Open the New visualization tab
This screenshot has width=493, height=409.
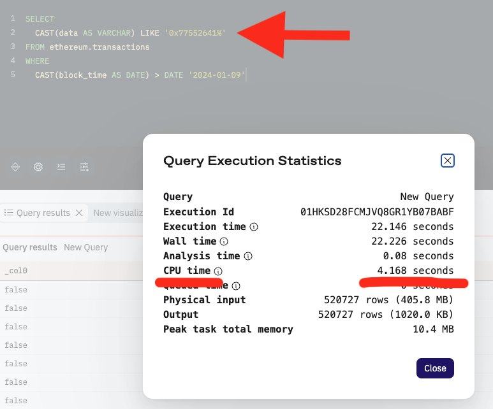pyautogui.click(x=118, y=213)
